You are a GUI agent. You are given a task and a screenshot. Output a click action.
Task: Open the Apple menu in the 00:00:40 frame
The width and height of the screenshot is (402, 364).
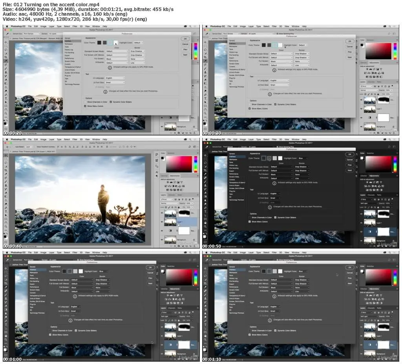tap(7, 139)
